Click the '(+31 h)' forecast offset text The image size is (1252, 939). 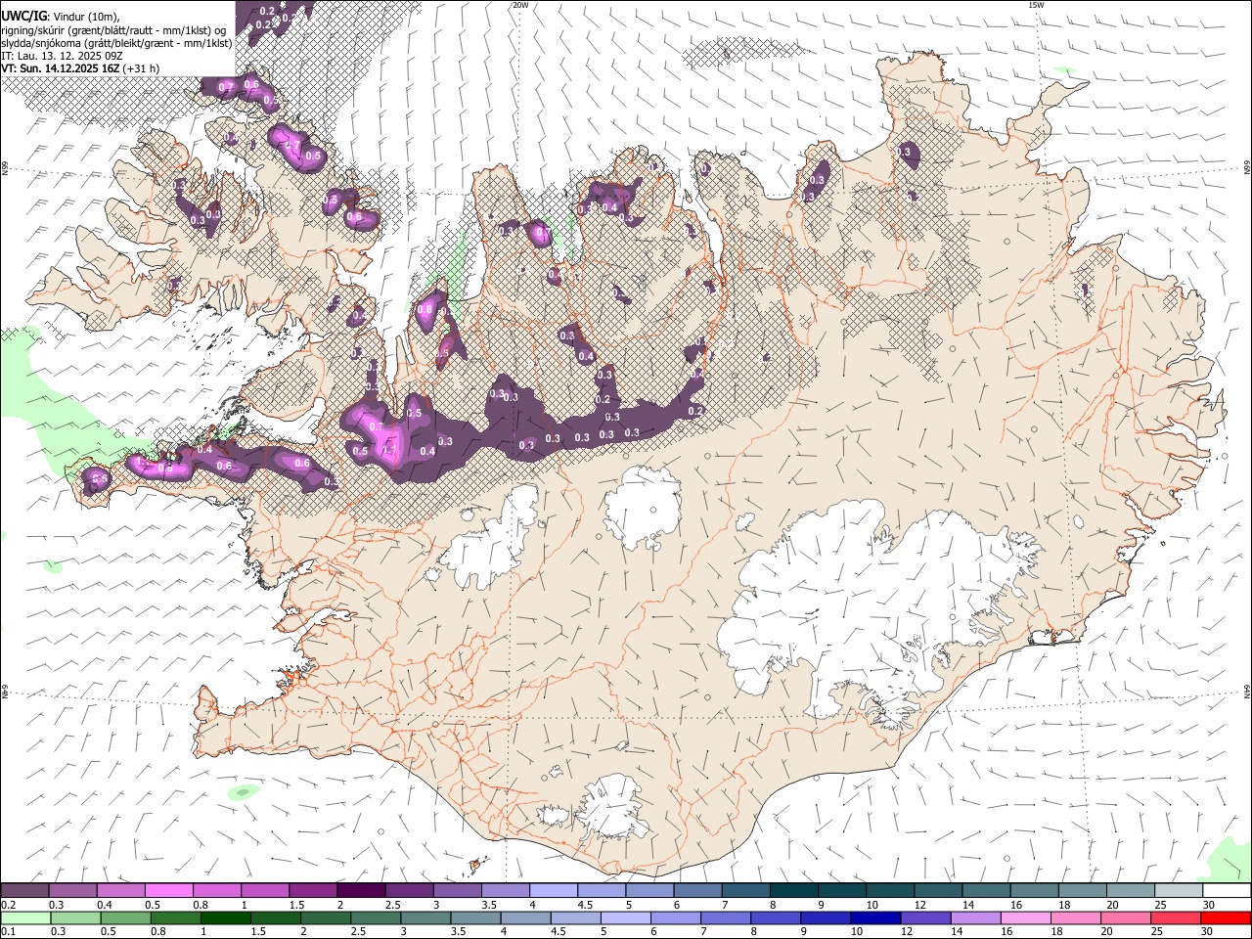click(142, 68)
